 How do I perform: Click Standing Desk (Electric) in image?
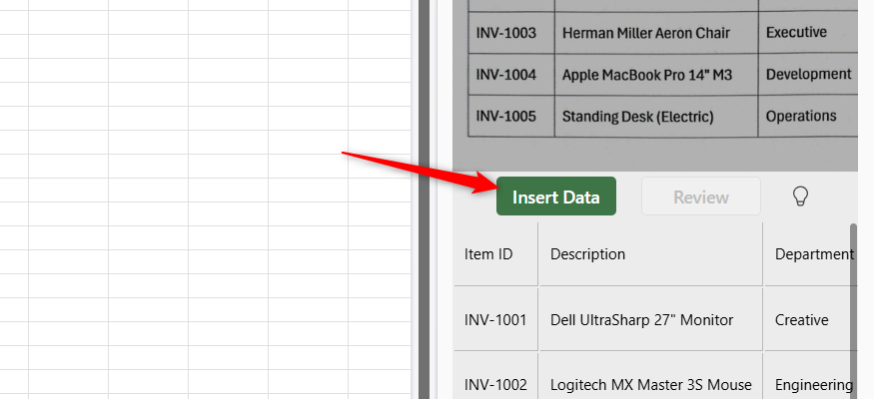point(637,117)
